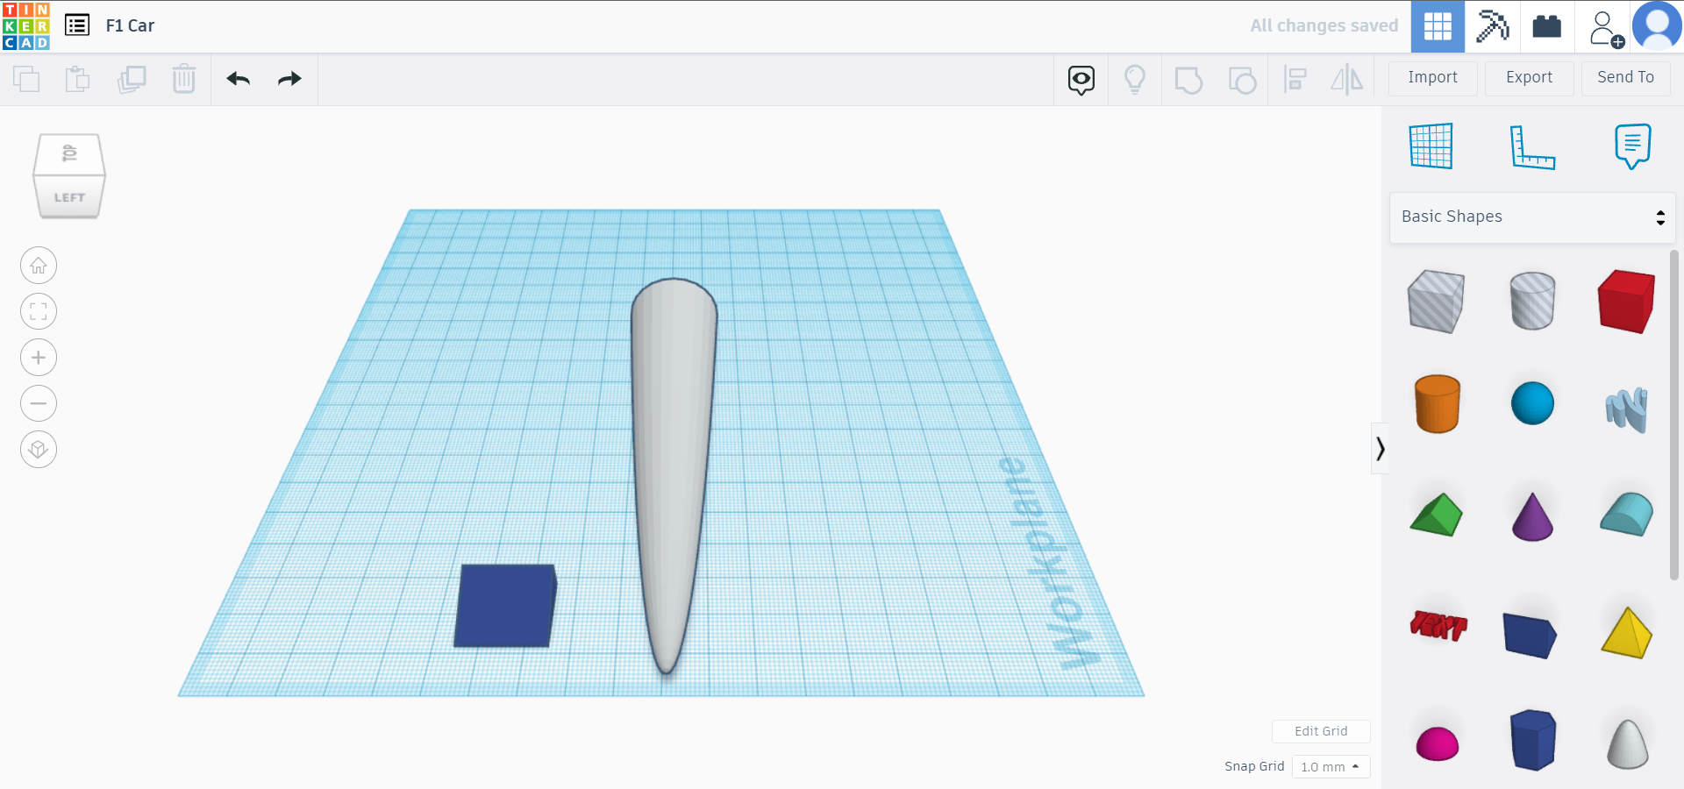Click the Mirror tool icon

(x=1347, y=80)
